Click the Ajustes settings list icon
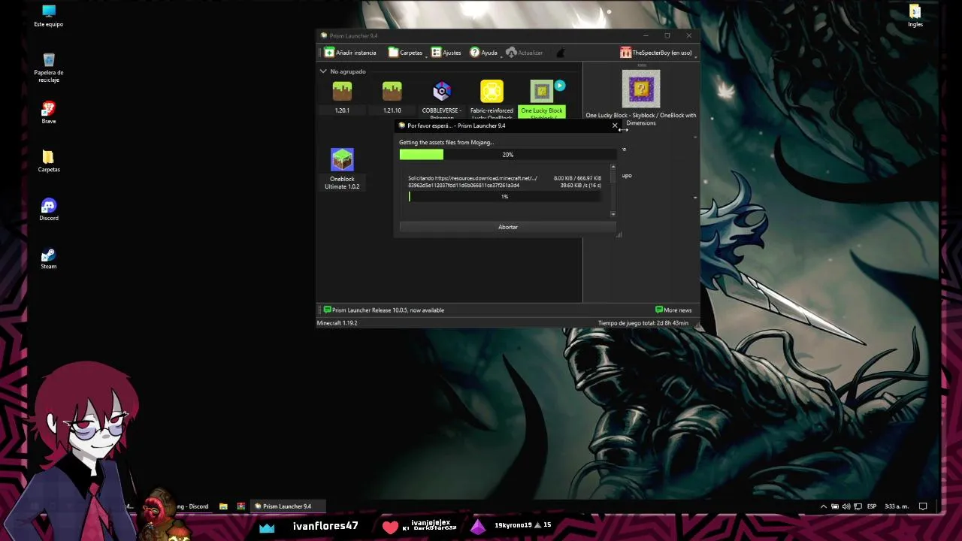The height and width of the screenshot is (541, 962). tap(436, 53)
